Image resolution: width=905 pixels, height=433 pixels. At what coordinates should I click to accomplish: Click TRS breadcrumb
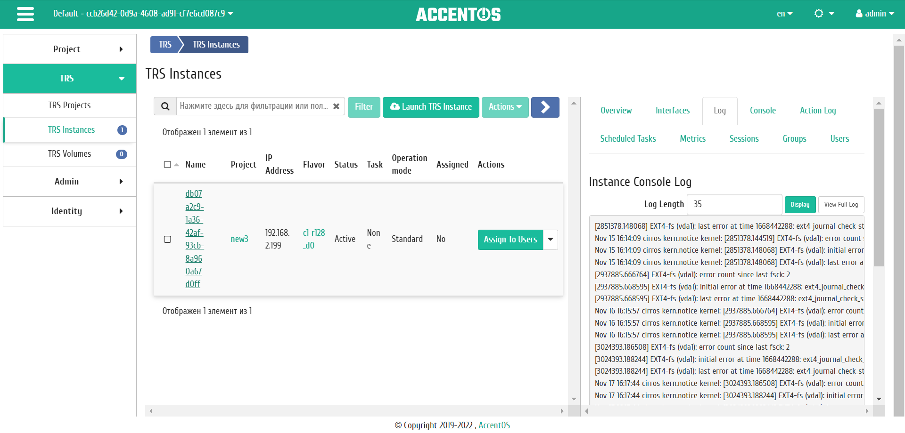point(165,45)
